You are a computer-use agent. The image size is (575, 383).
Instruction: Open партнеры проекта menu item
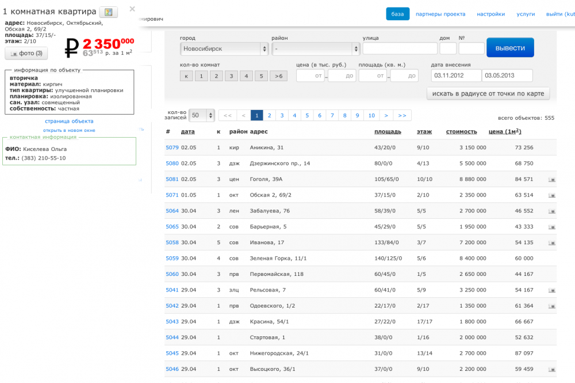tap(440, 14)
